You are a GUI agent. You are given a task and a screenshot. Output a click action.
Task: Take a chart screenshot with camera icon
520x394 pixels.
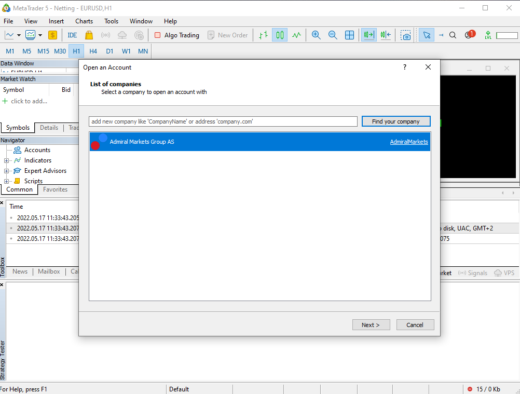point(405,35)
